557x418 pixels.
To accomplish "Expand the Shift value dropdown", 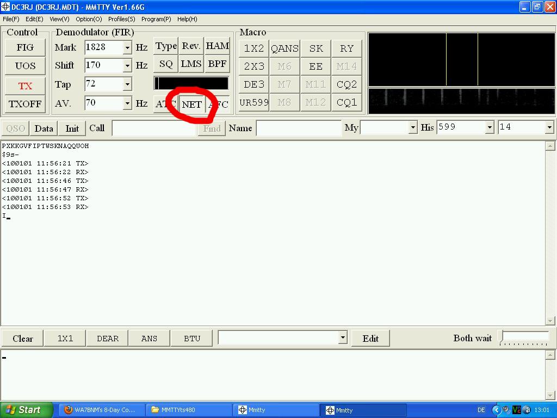I will click(127, 65).
